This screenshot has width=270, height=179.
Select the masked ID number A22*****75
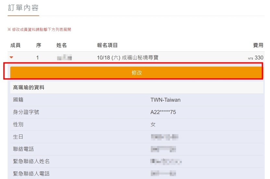point(163,112)
